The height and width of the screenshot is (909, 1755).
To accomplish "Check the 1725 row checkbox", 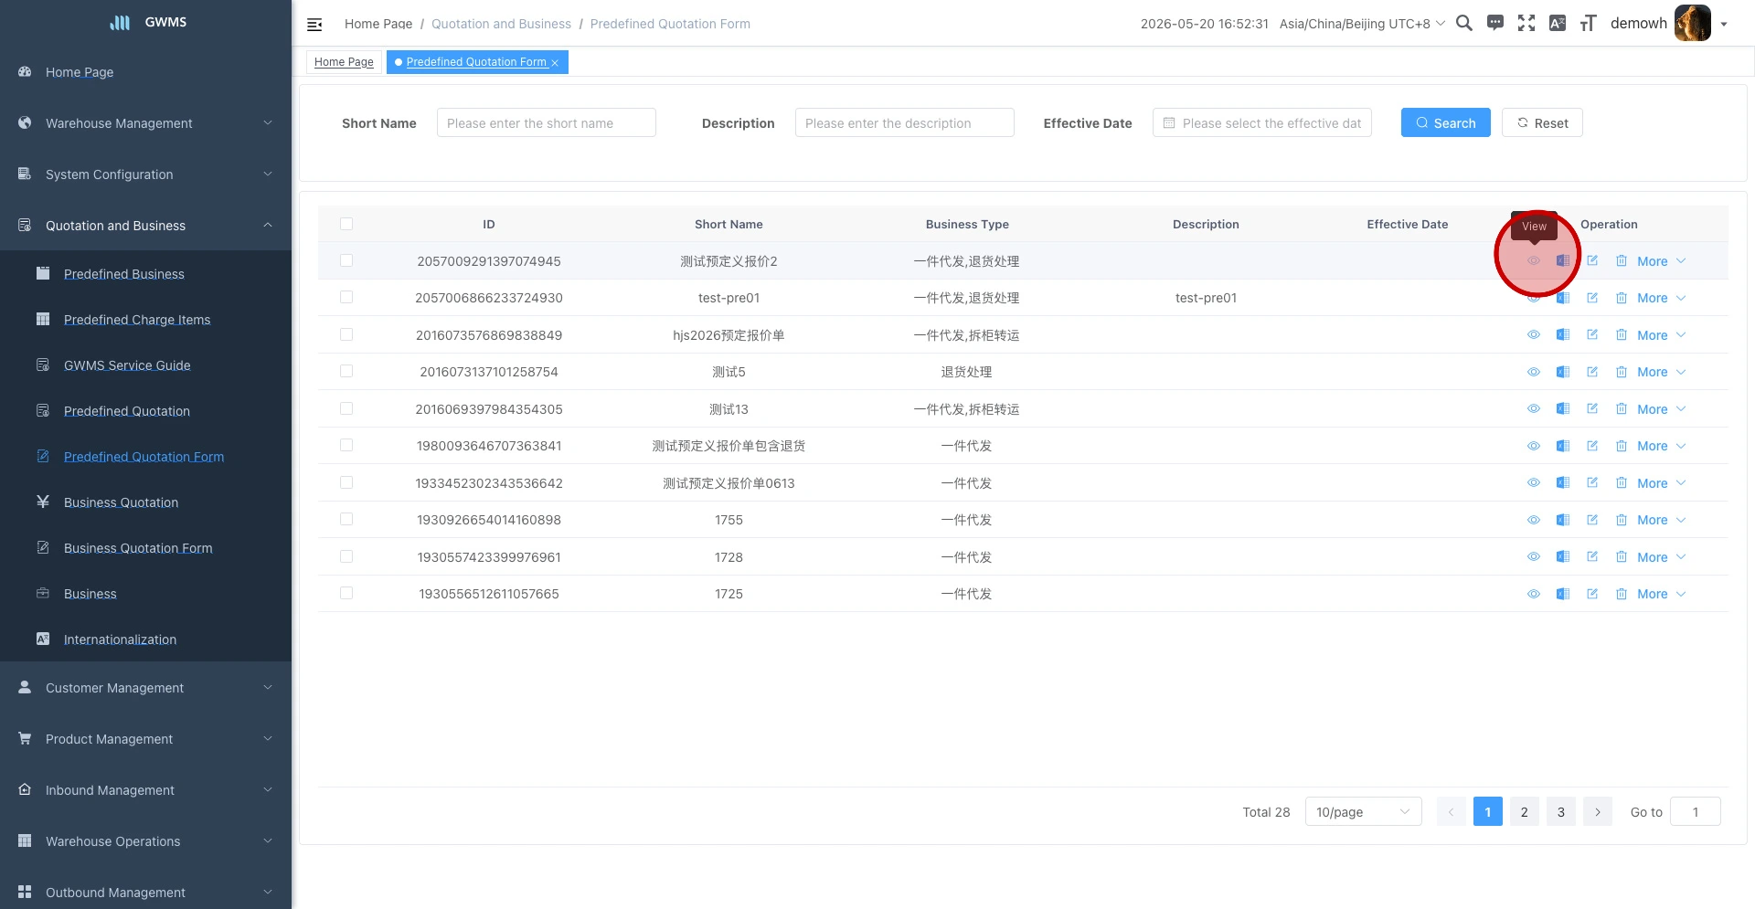I will point(346,593).
